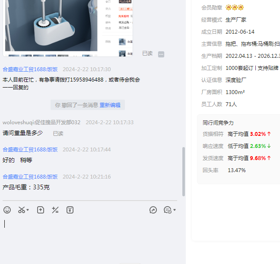Click the 响应速度 2.63% rating value
This screenshot has width=280, height=264.
[x=258, y=146]
